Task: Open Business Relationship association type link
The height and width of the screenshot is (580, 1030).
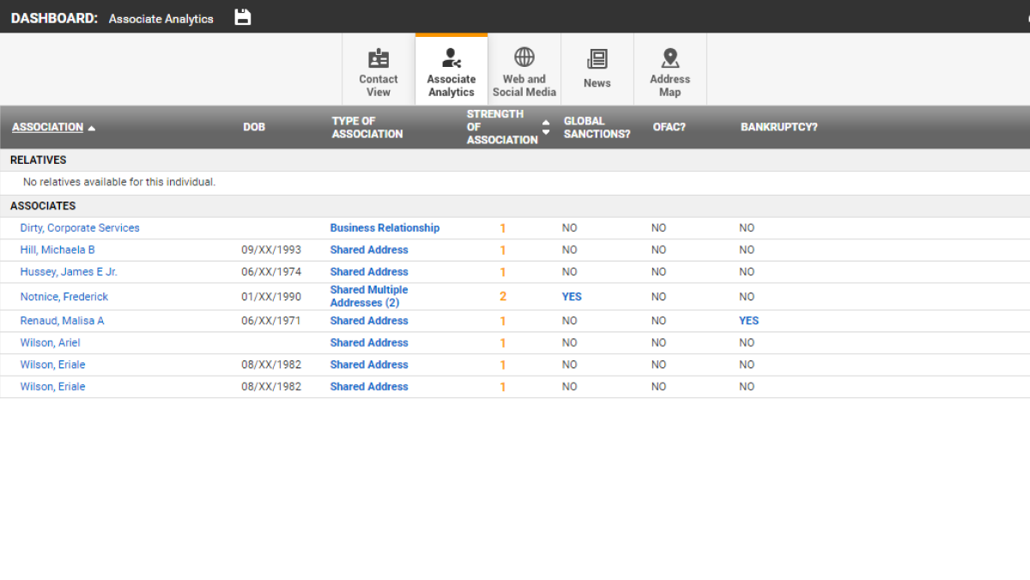Action: [385, 228]
